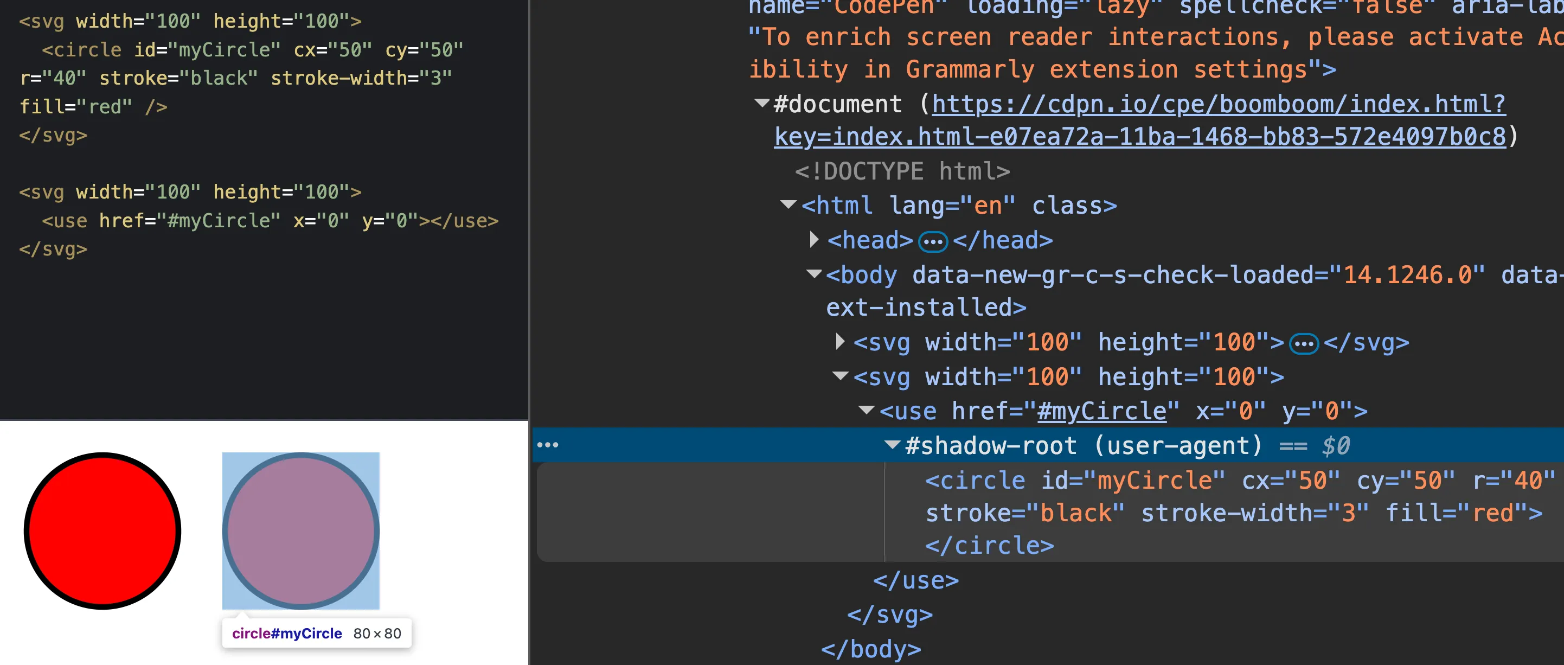Viewport: 1564px width, 665px height.
Task: Click the last </svg> line in editor
Action: 53,249
